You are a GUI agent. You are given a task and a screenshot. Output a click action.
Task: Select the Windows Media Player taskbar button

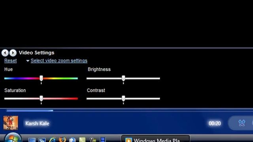[155, 139]
